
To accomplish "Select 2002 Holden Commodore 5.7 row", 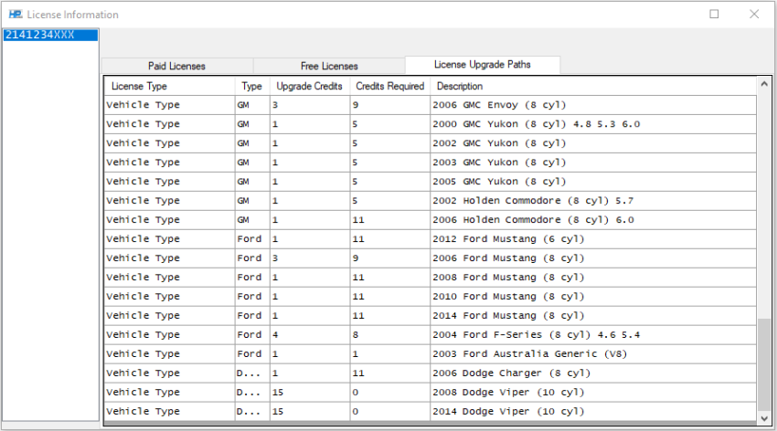I will tap(431, 201).
